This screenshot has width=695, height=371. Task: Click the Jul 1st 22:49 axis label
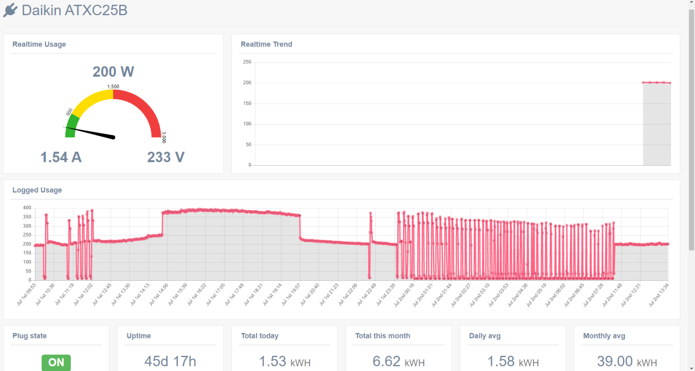click(367, 294)
